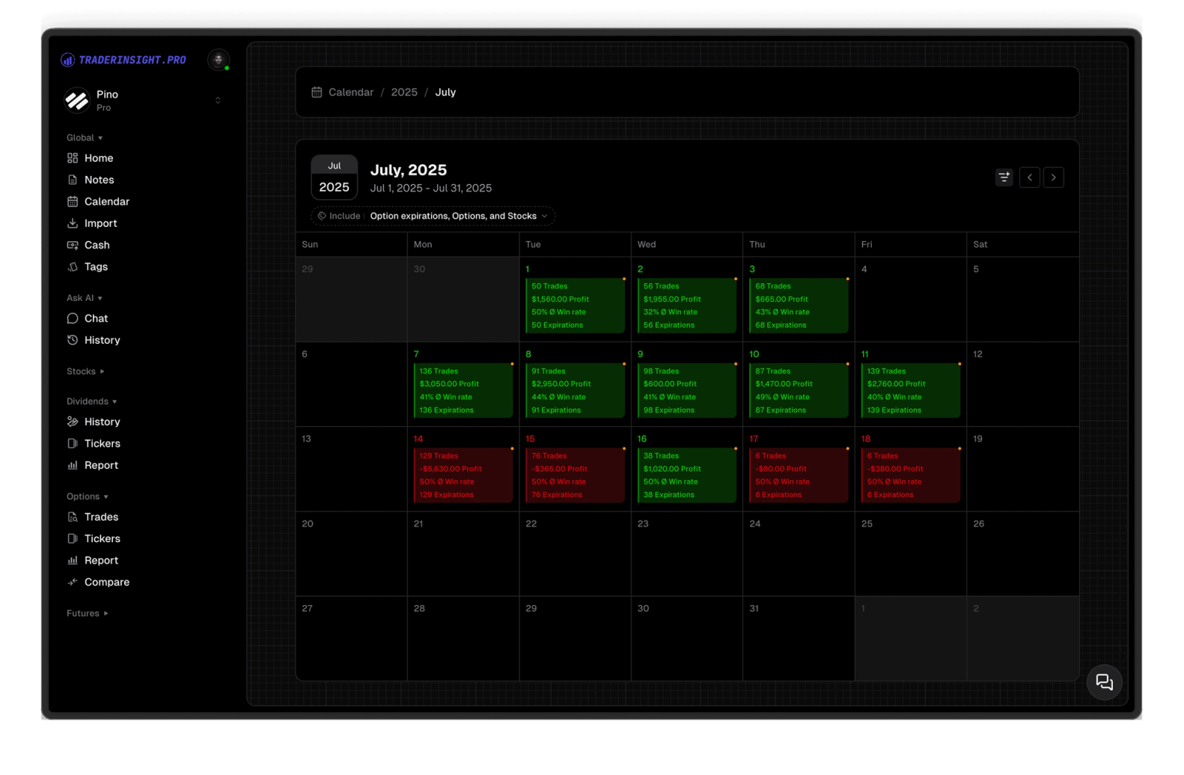
Task: Click the Compare icon
Action: [x=73, y=582]
